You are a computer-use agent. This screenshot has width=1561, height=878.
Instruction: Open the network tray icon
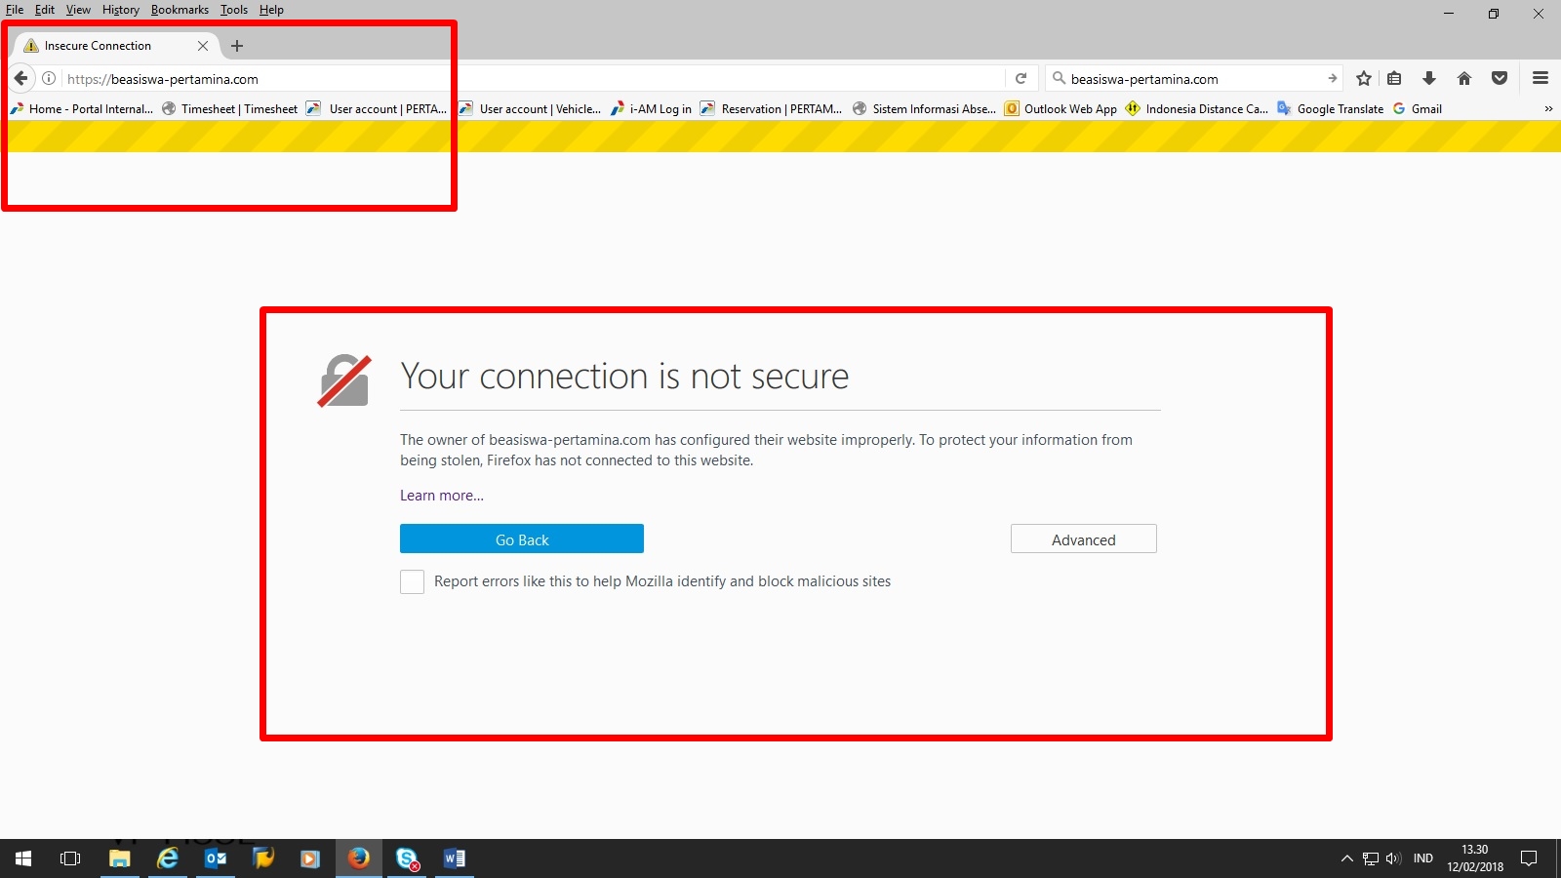1371,858
